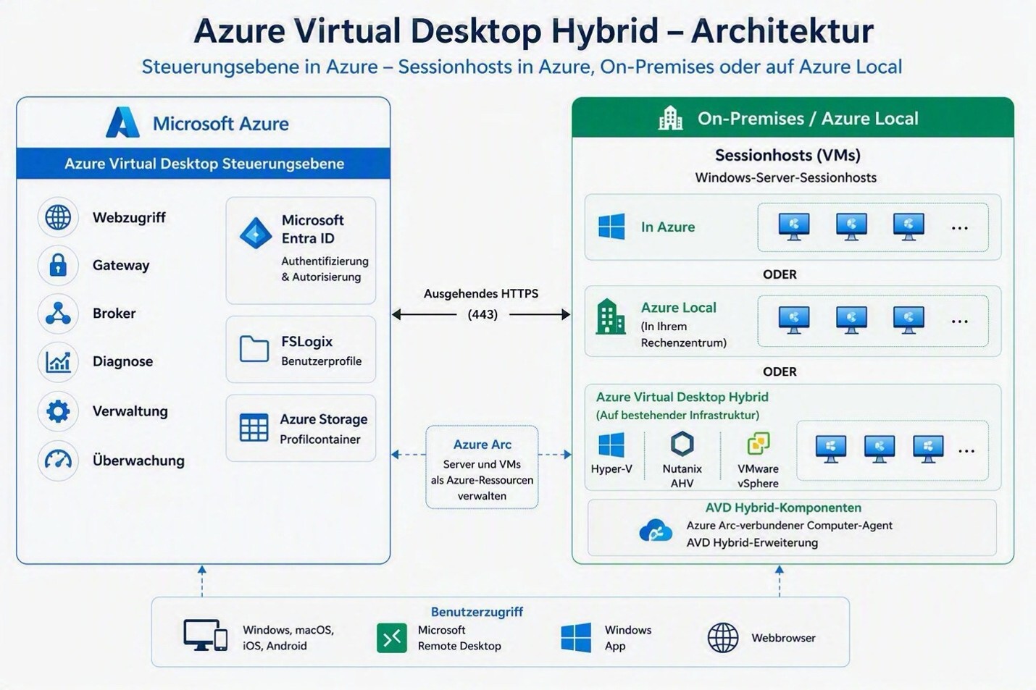Click the On-Premises building icon in green header

pos(670,118)
